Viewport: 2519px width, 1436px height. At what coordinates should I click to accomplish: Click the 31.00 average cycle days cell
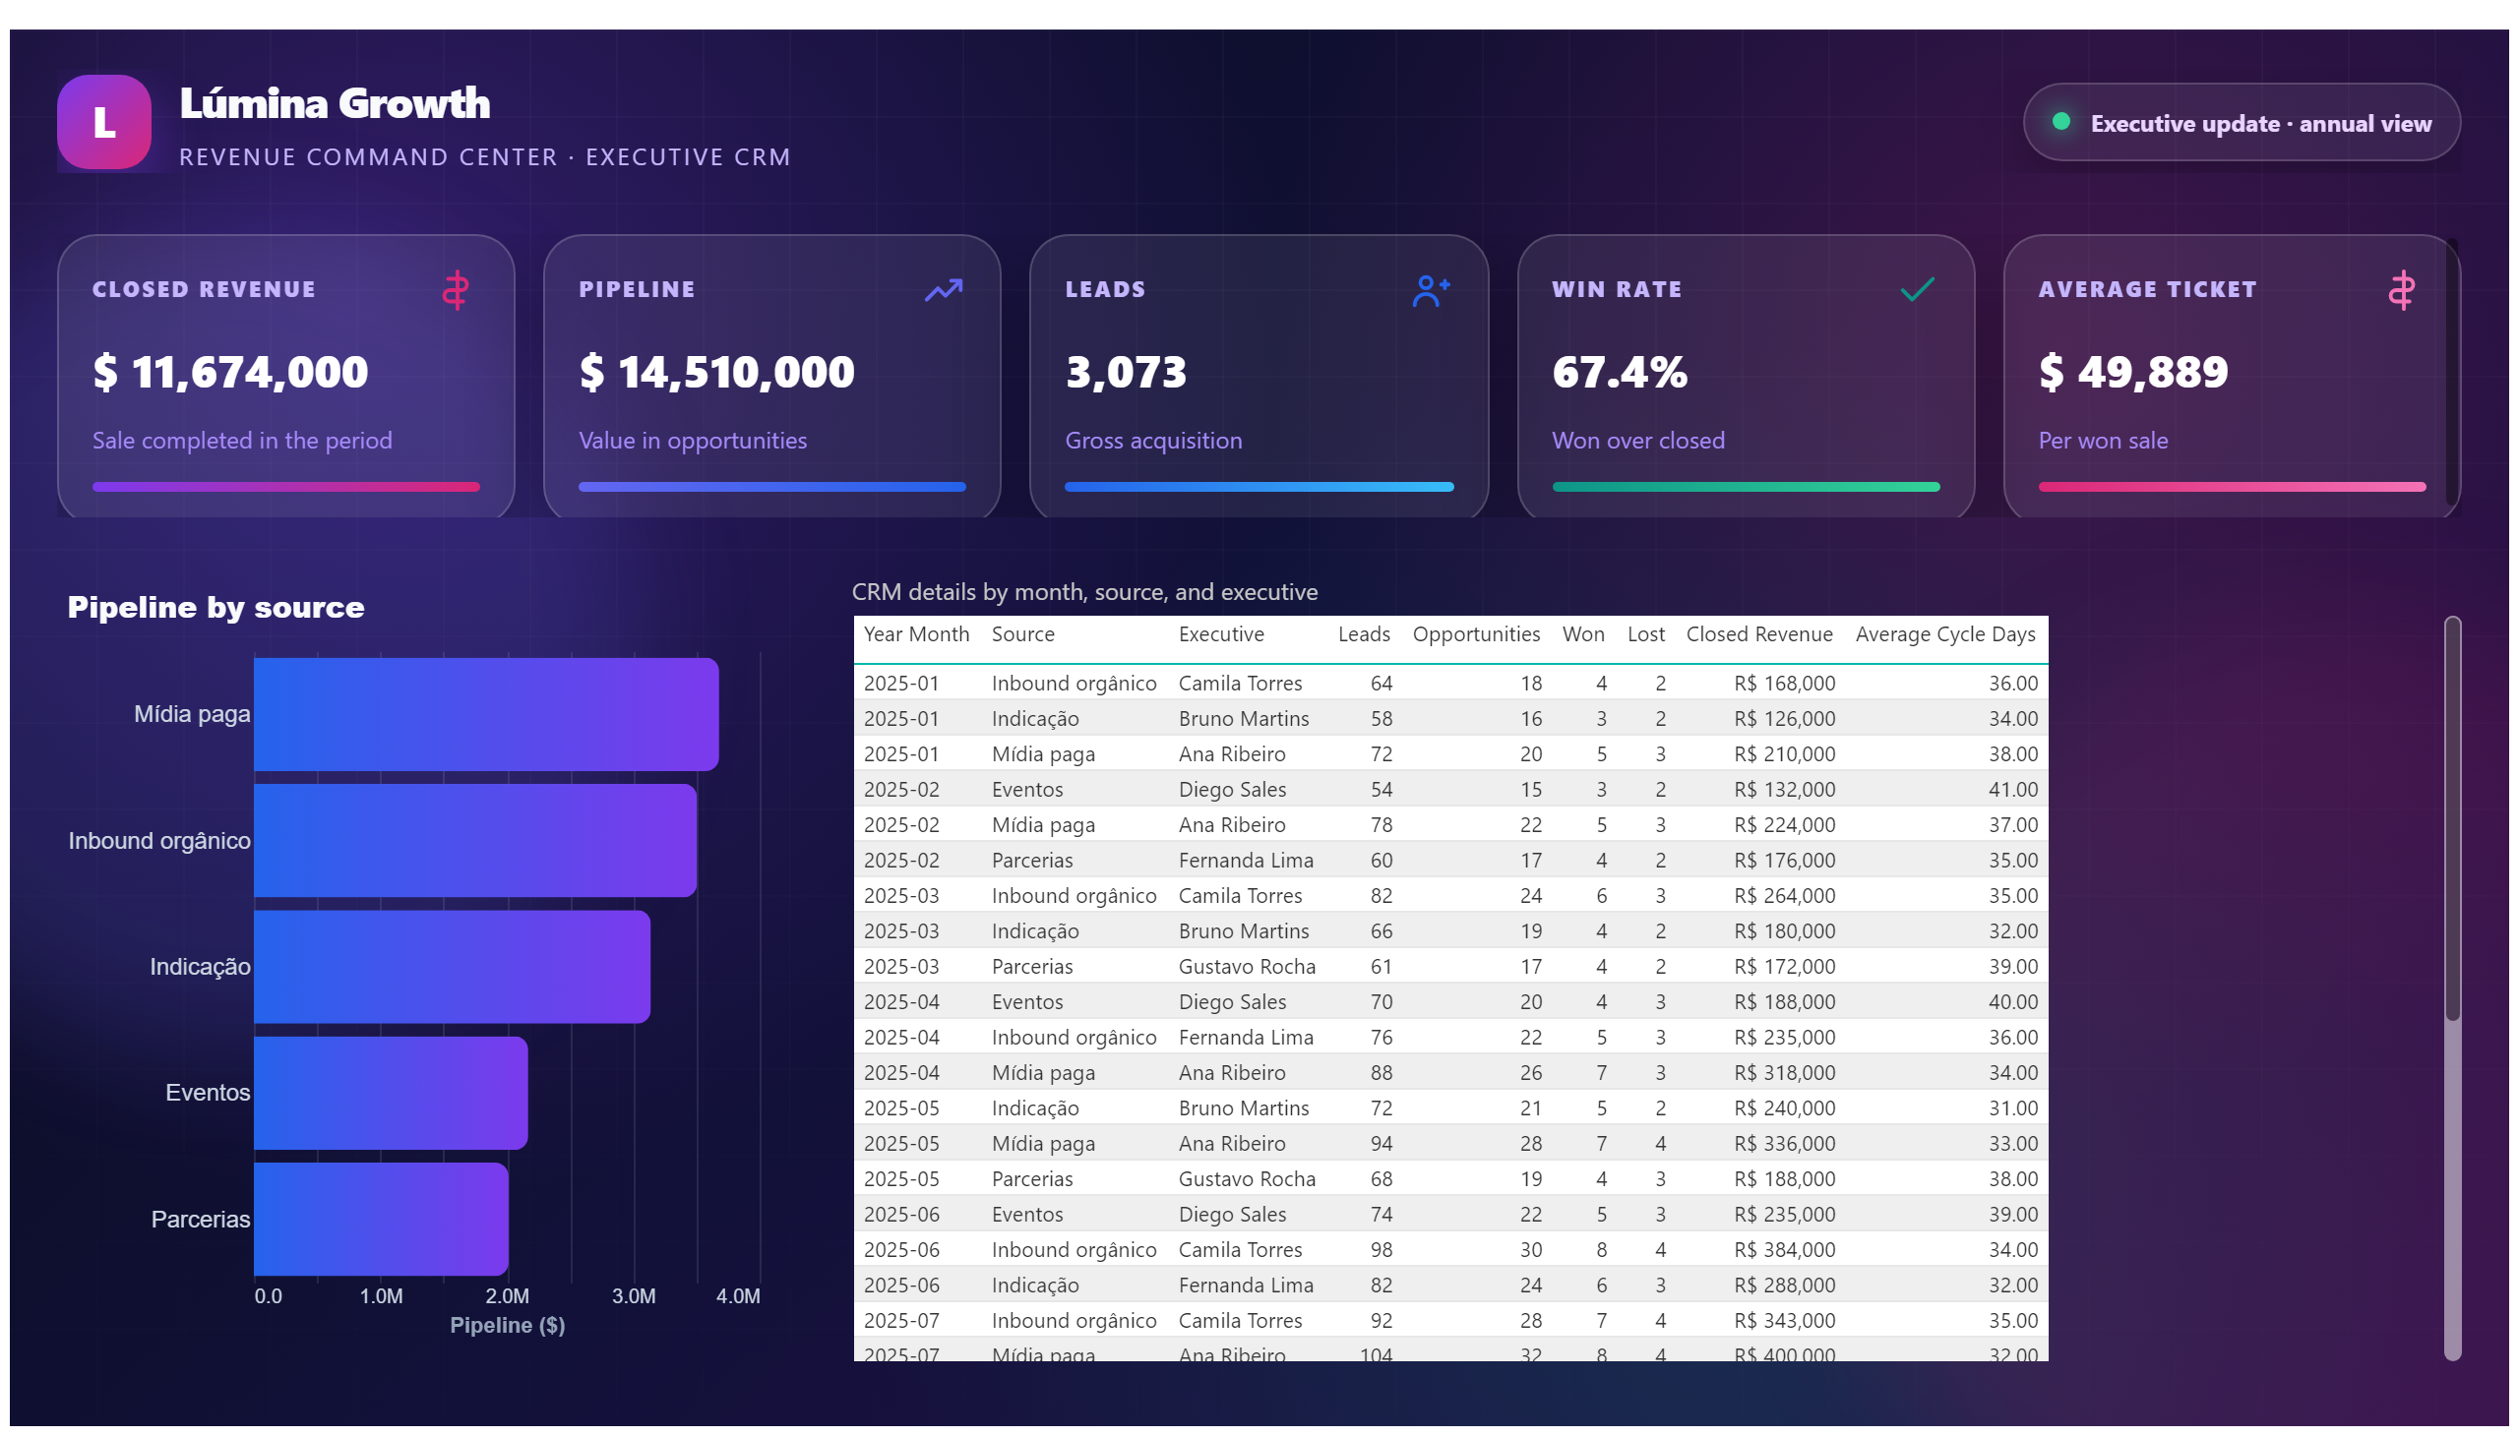pos(2012,1107)
